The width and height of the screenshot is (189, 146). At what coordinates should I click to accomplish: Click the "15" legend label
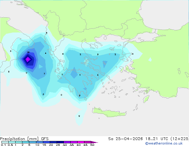44,145
